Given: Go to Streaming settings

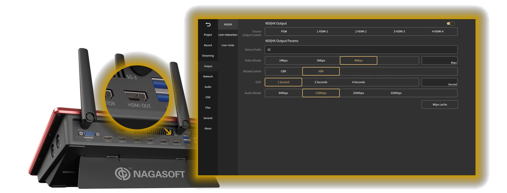Looking at the screenshot, I should [x=208, y=56].
